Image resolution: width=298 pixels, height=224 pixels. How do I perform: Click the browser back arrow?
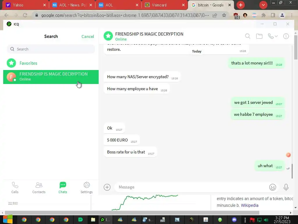coord(6,15)
